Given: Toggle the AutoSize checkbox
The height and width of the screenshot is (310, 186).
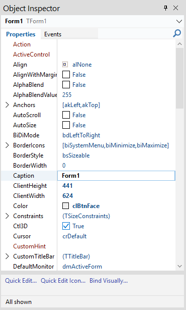Looking at the screenshot, I should coord(66,125).
